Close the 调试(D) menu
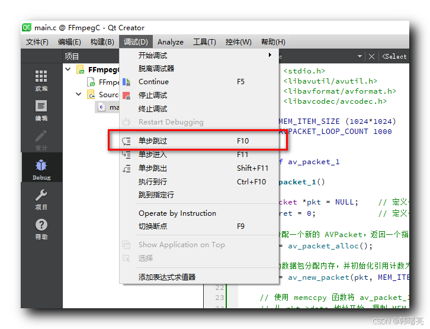This screenshot has width=430, height=329. [x=136, y=42]
